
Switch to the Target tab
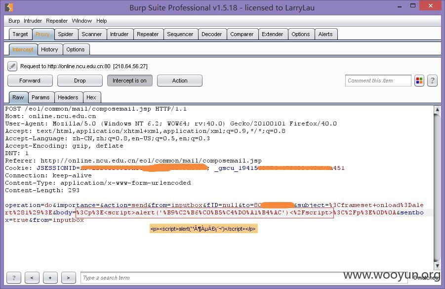pyautogui.click(x=20, y=34)
